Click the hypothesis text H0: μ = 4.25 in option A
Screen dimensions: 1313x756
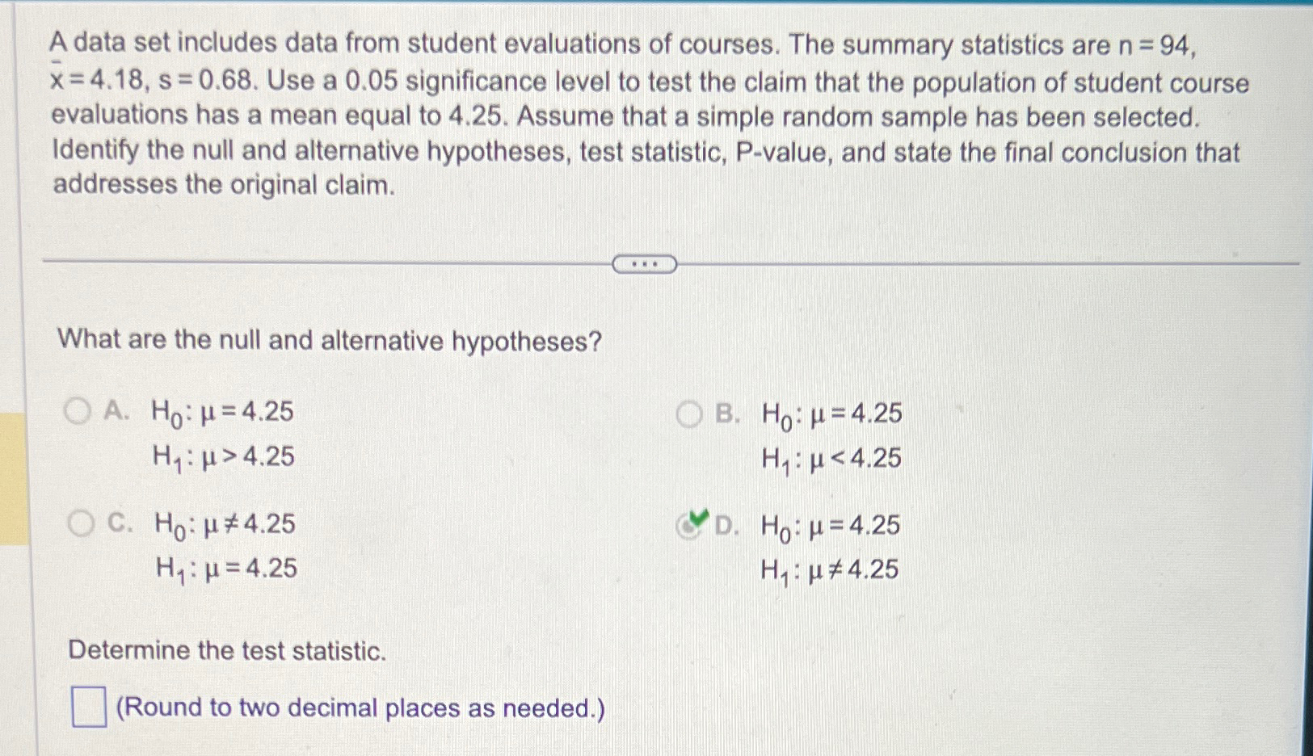(222, 412)
